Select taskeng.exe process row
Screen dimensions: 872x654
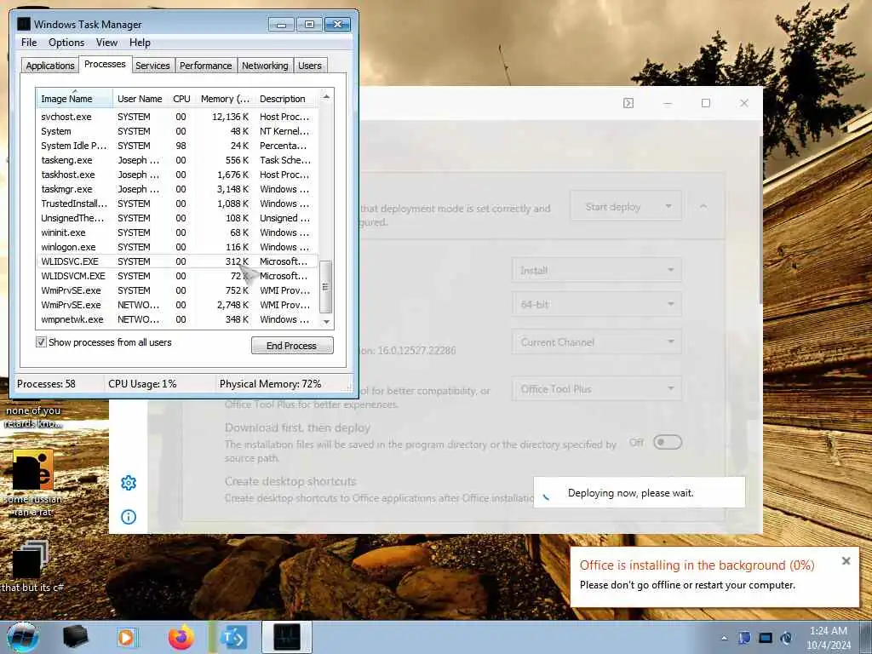click(x=177, y=160)
